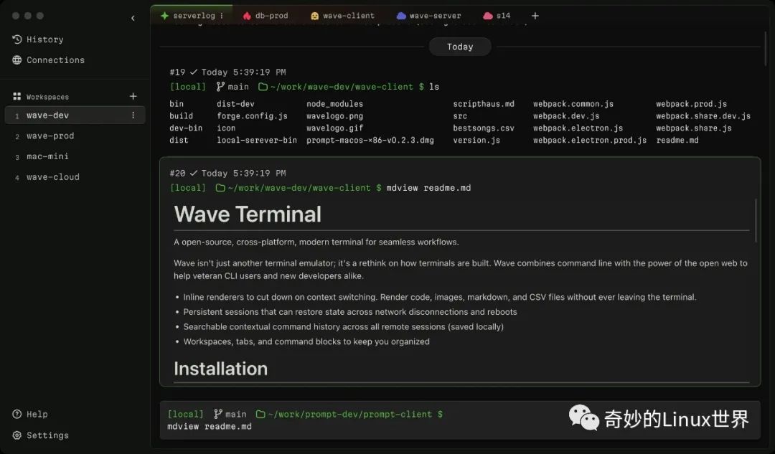Click file name webpack.common.js

coord(573,104)
